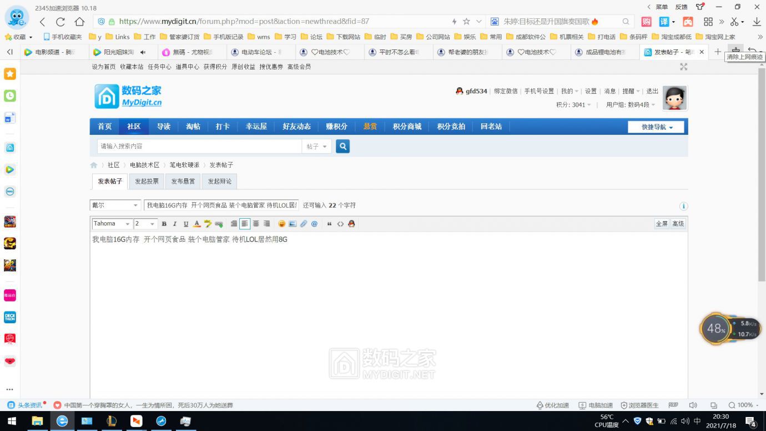This screenshot has height=431, width=766.
Task: Pick a font color with the A icon
Action: [x=196, y=224]
